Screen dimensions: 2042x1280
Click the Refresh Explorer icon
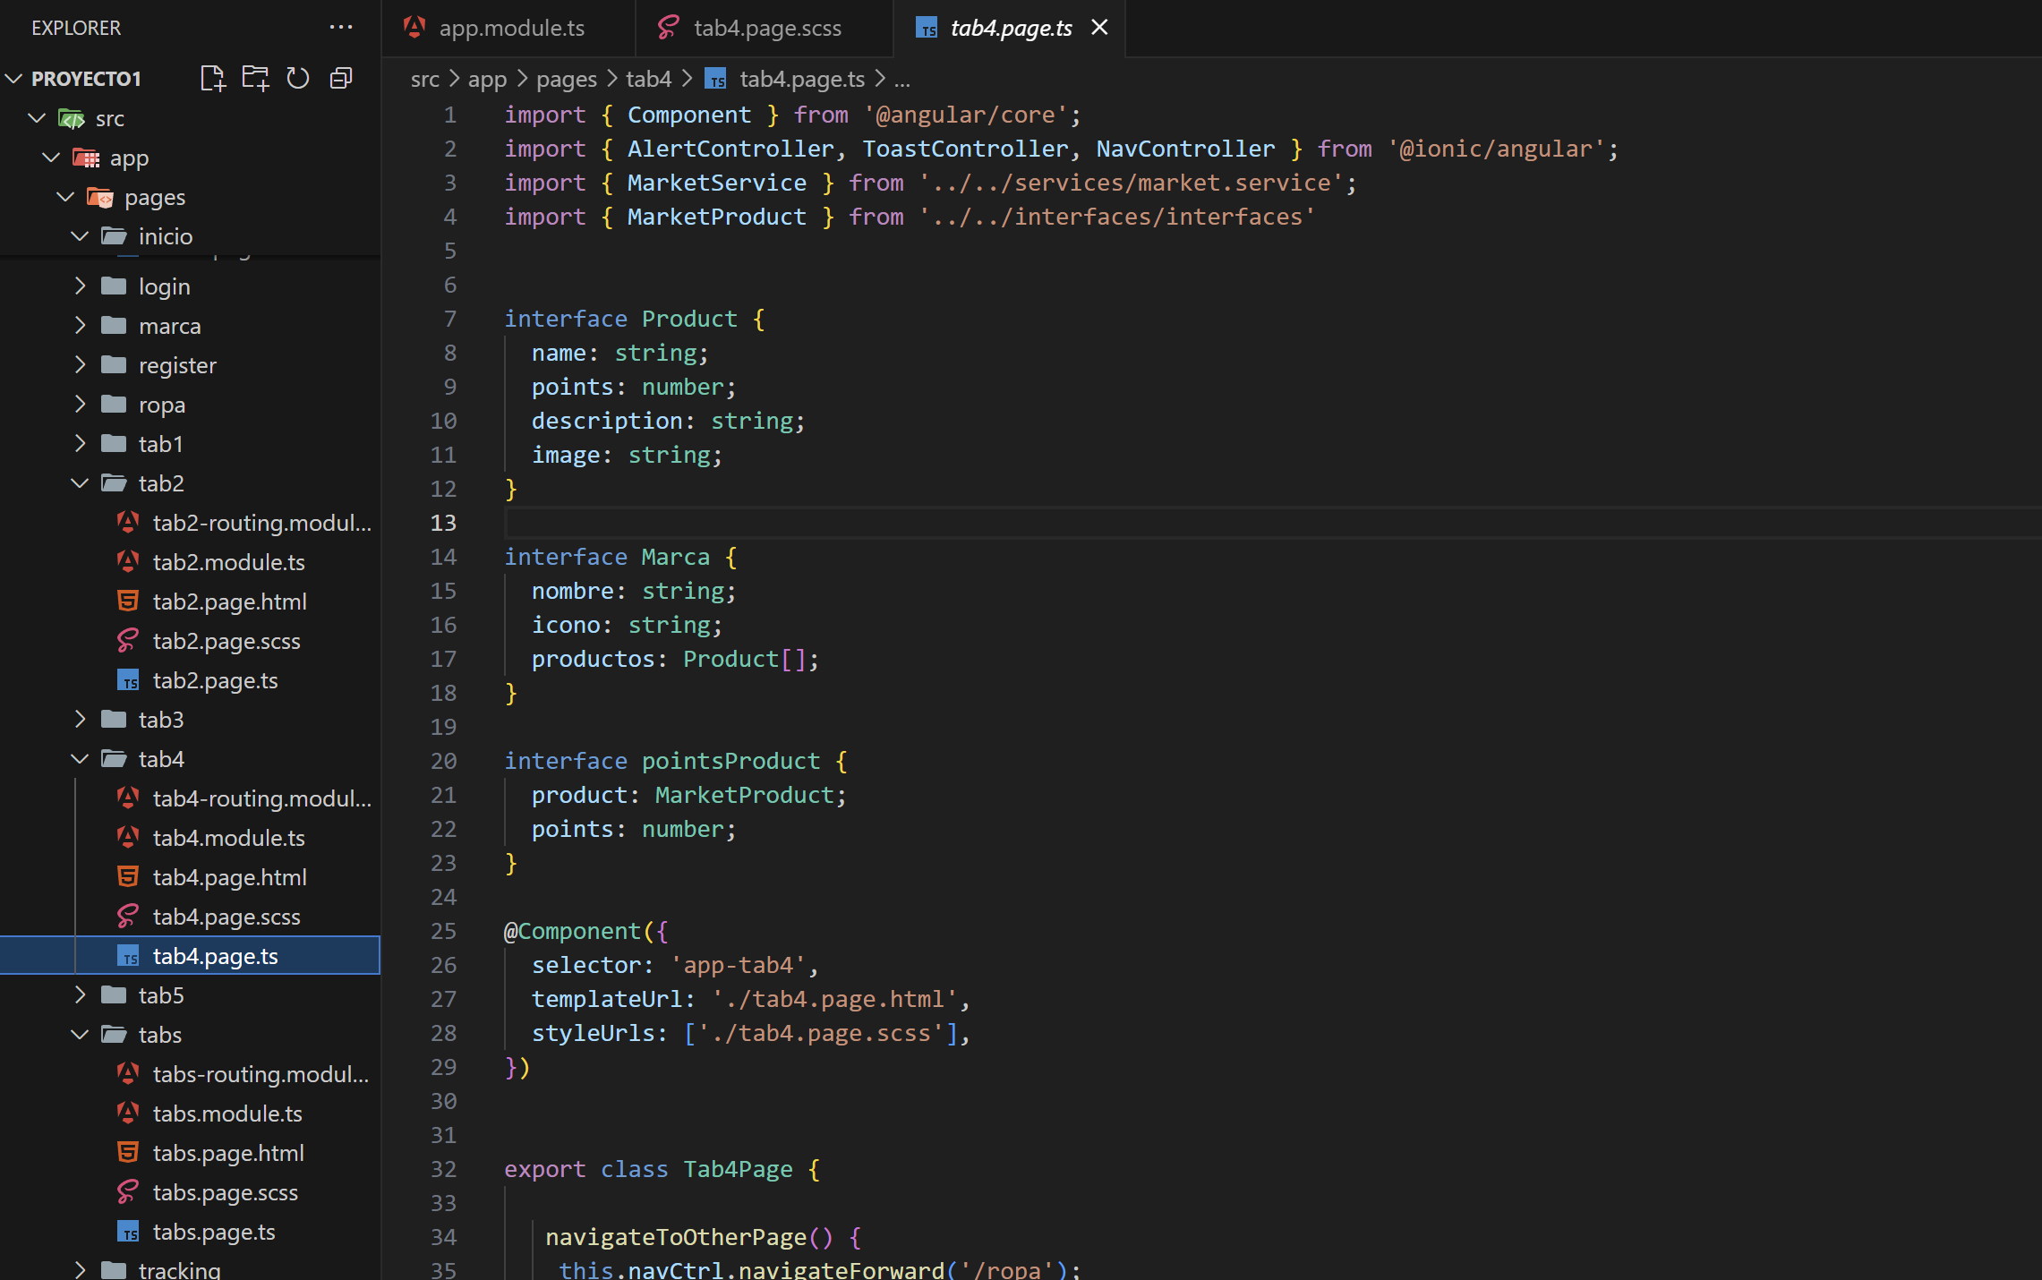(x=298, y=79)
